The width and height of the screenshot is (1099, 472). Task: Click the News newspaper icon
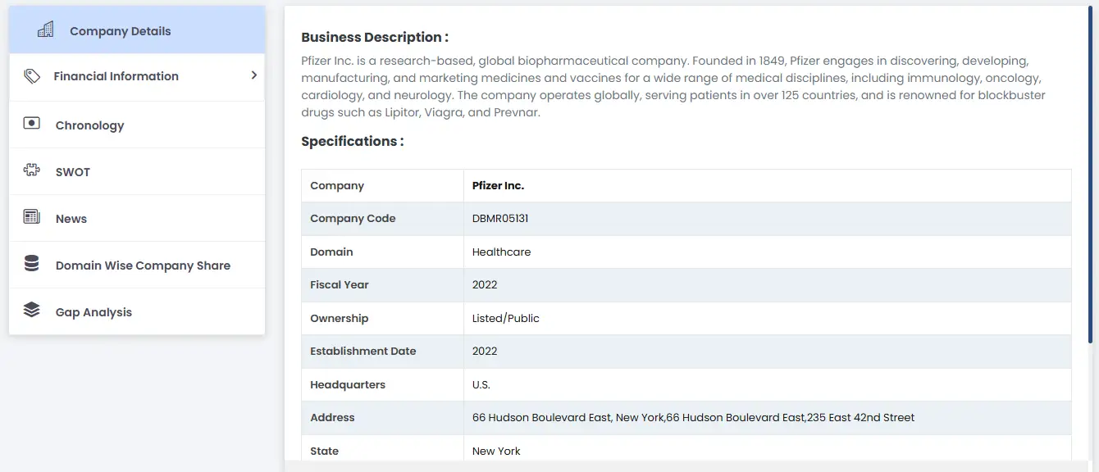[32, 217]
